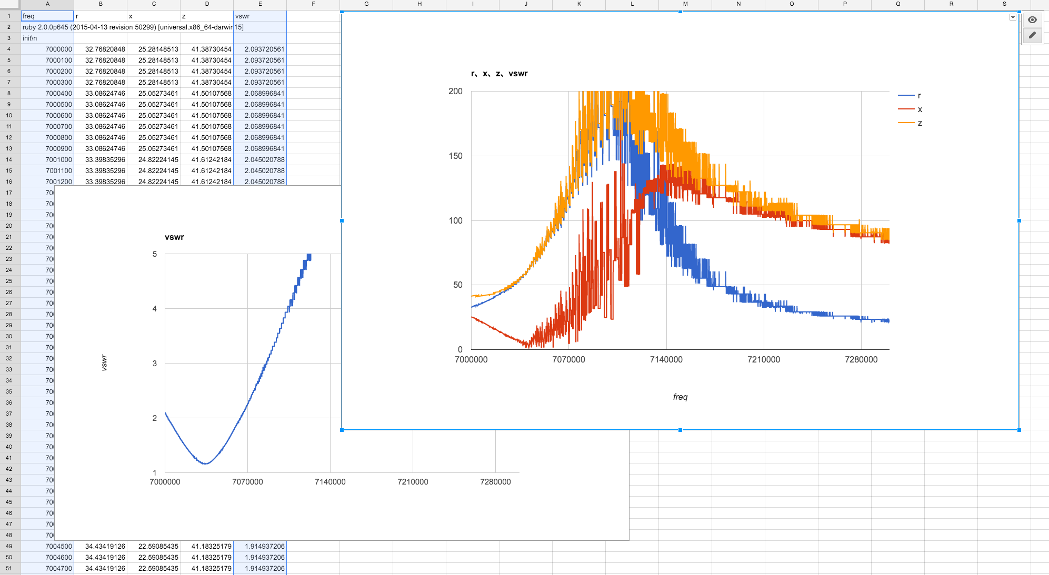This screenshot has width=1049, height=575.
Task: Click the right-middle chart resize handle
Action: click(1019, 220)
